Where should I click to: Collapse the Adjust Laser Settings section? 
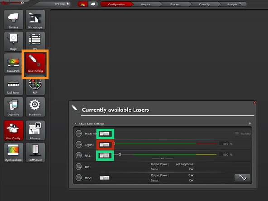click(x=75, y=124)
